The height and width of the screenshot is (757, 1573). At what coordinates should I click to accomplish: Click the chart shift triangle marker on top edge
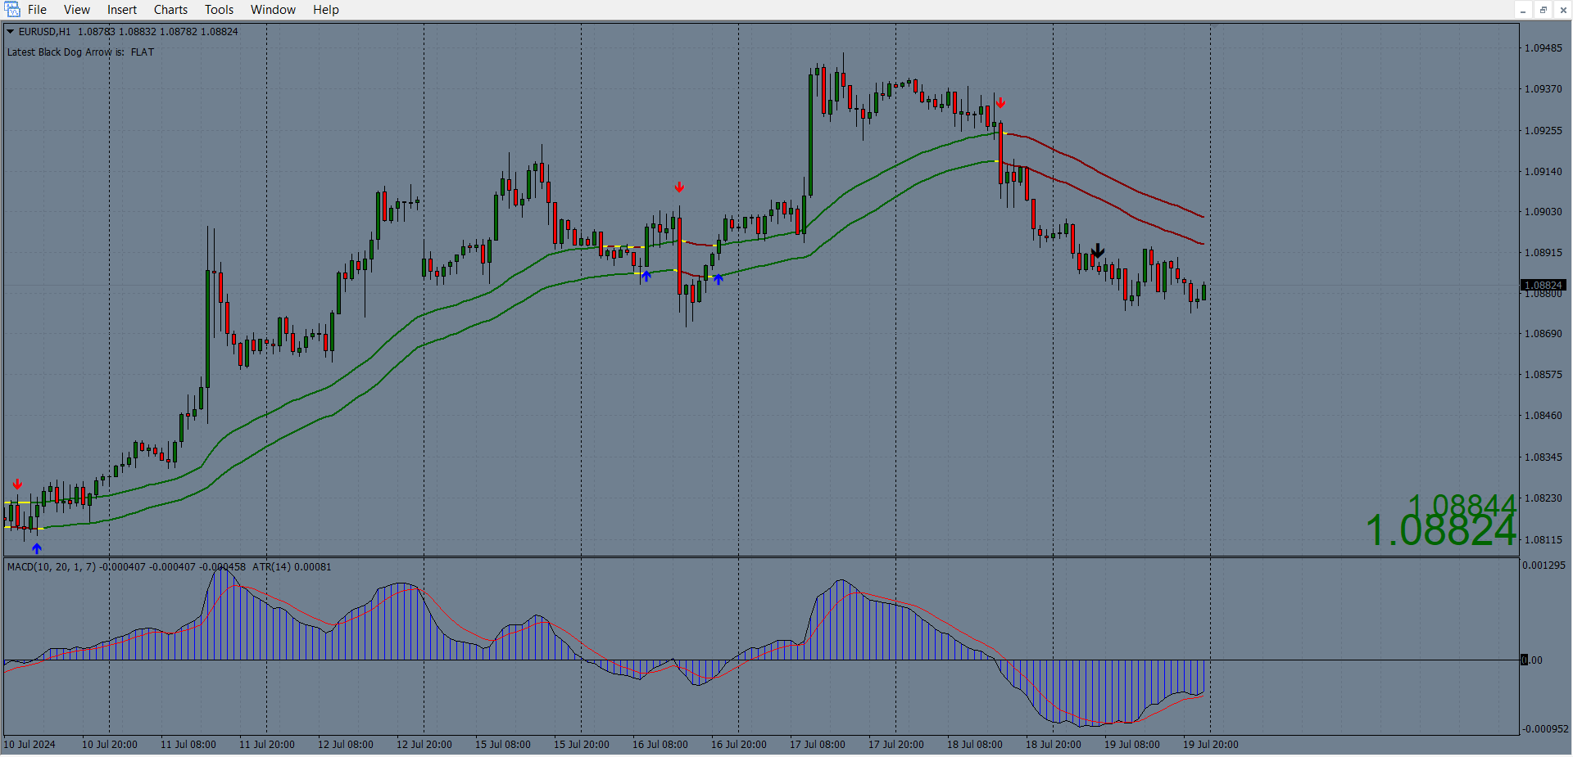(1214, 26)
